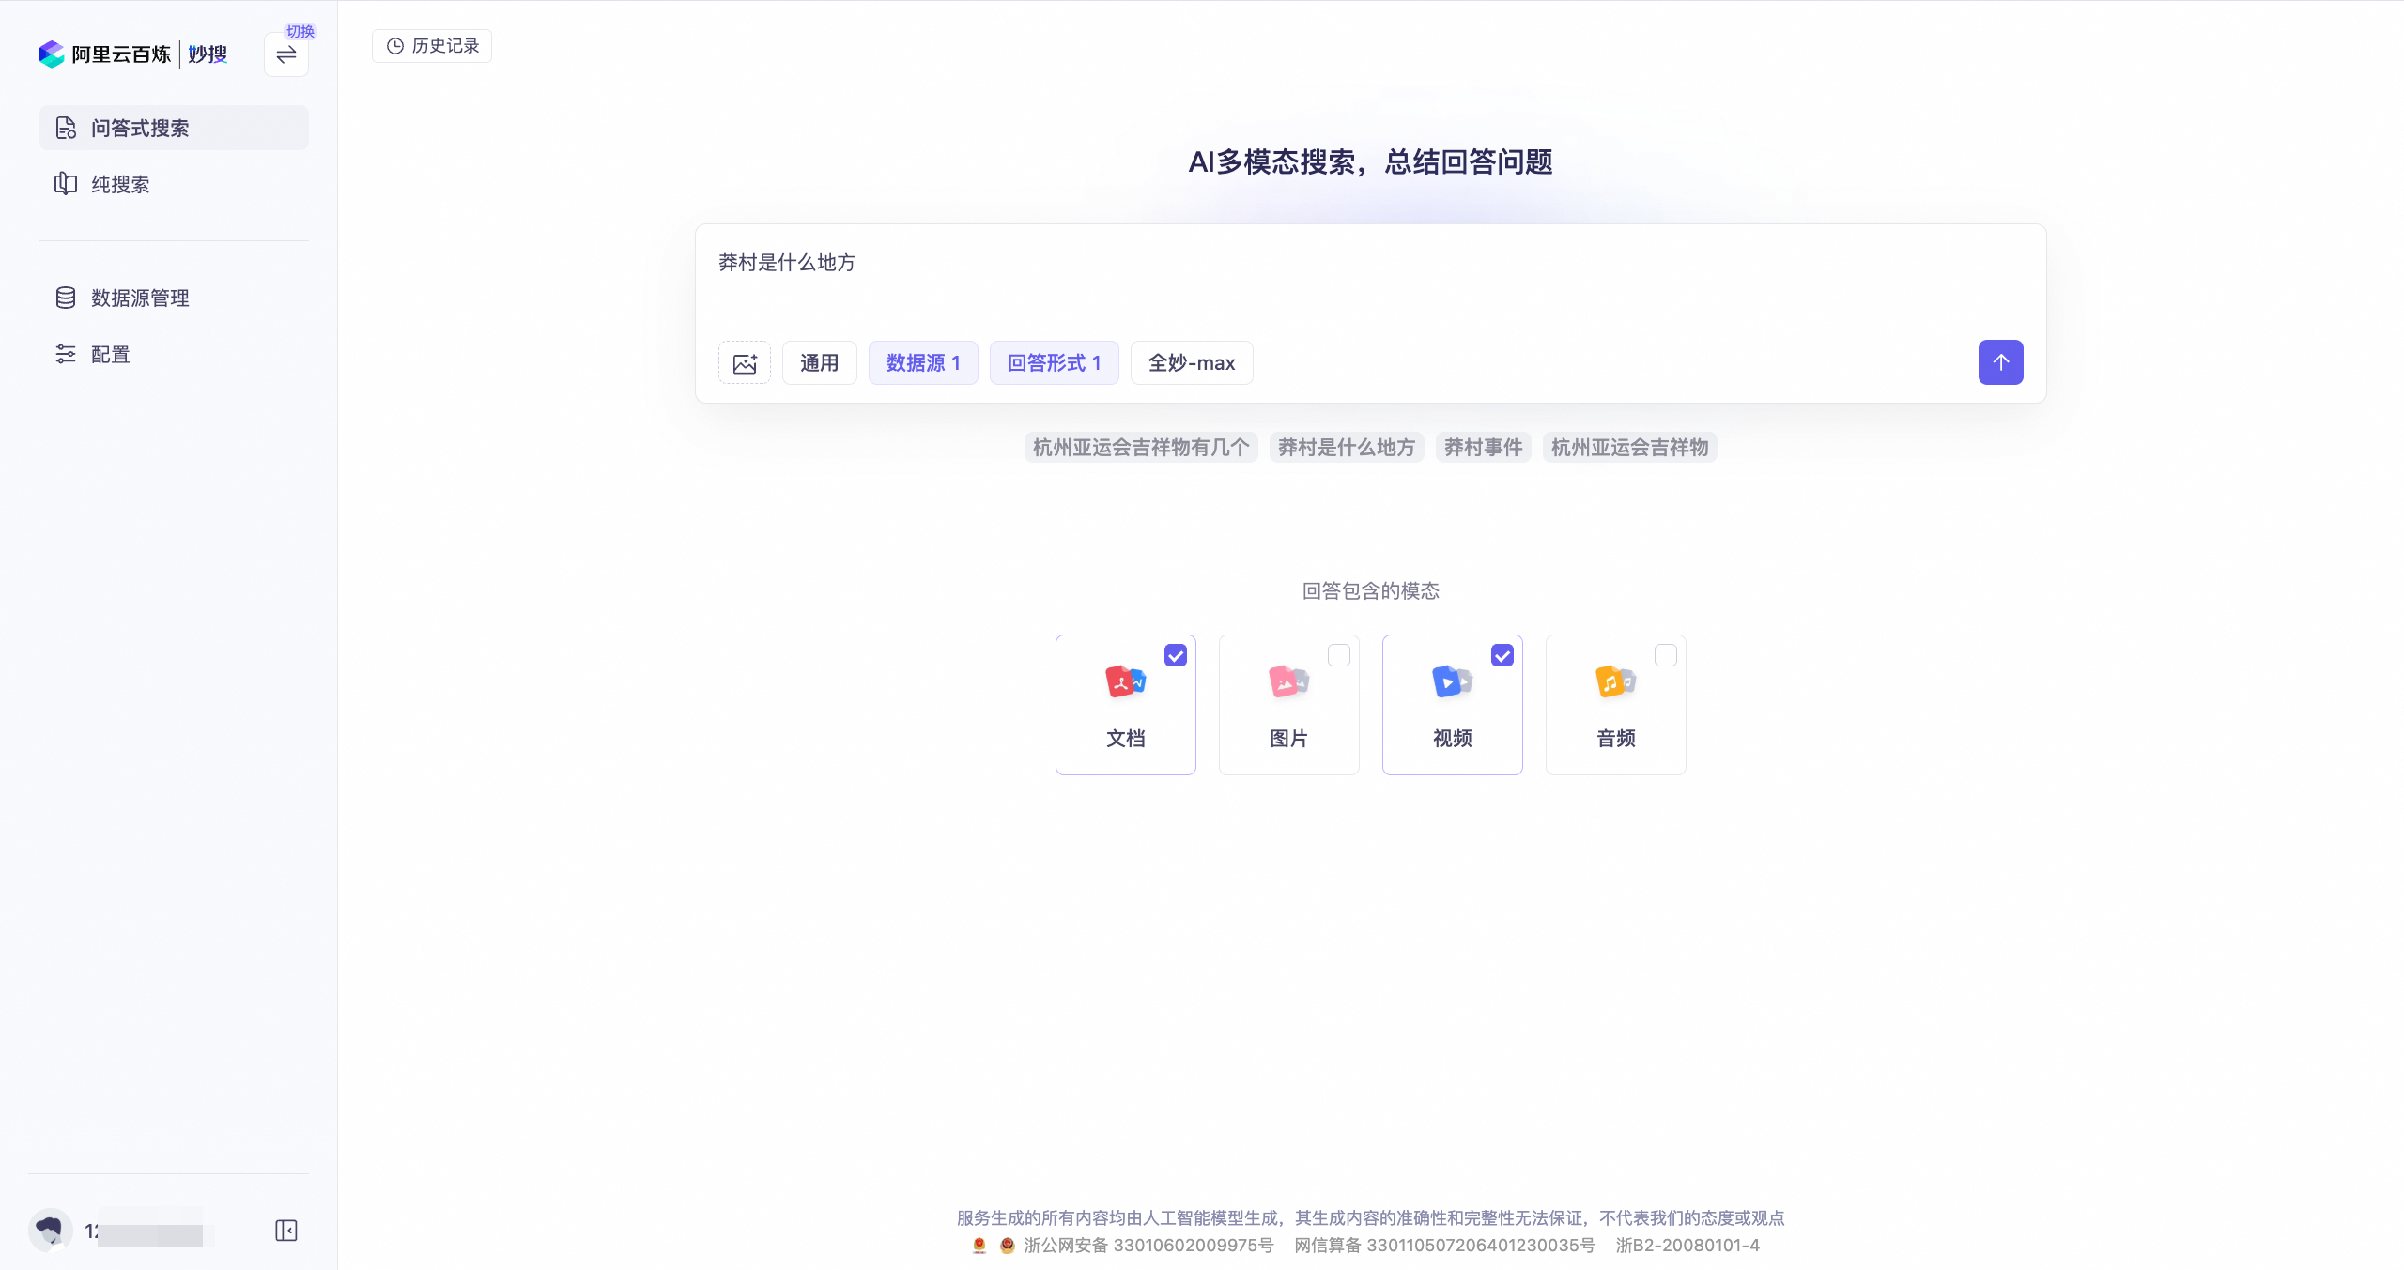Click the user avatar at bottom left
The image size is (2404, 1270).
click(x=51, y=1230)
